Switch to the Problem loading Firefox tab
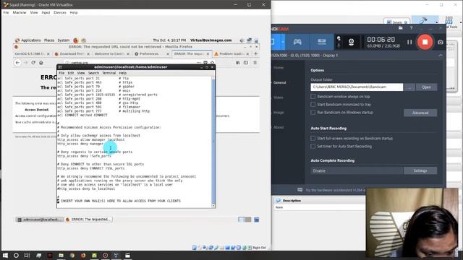463x260 pixels. point(231,54)
